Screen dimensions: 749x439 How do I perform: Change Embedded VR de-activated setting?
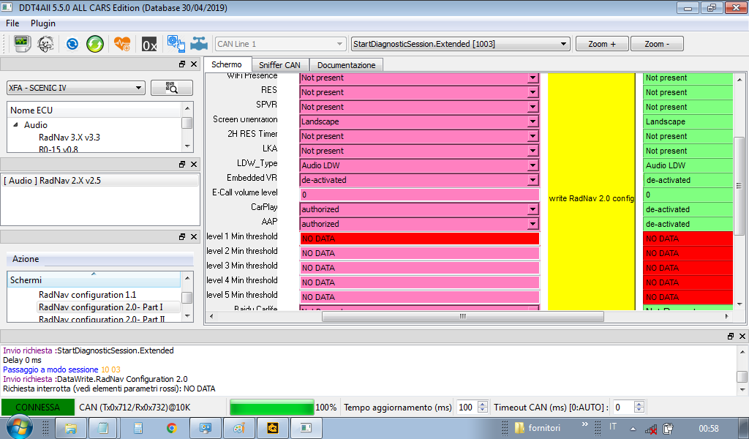coord(532,179)
